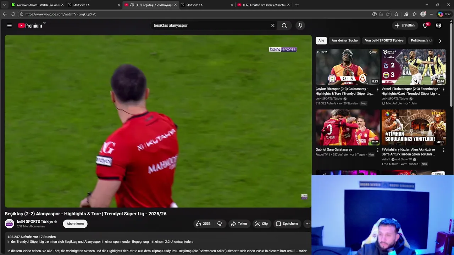Open Çaykur Rizespor (0-3) Galatasaray title

pyautogui.click(x=344, y=91)
